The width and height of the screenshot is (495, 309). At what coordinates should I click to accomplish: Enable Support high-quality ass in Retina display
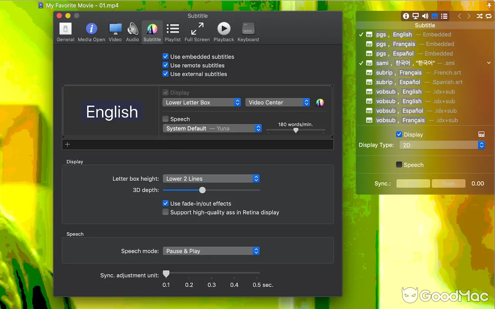point(166,212)
